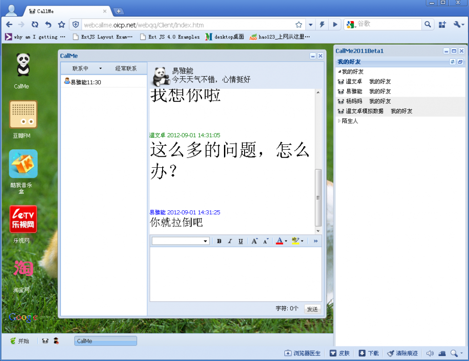
Task: Click the lightning speed mode icon
Action: [x=322, y=25]
